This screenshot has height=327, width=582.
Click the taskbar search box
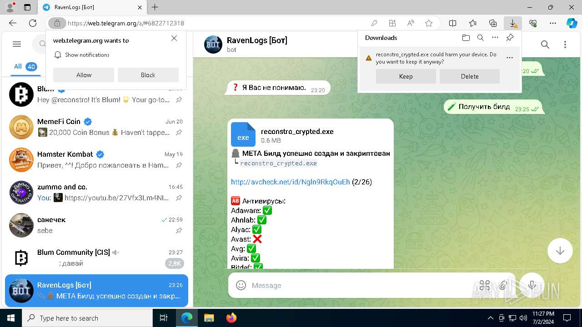(x=87, y=318)
